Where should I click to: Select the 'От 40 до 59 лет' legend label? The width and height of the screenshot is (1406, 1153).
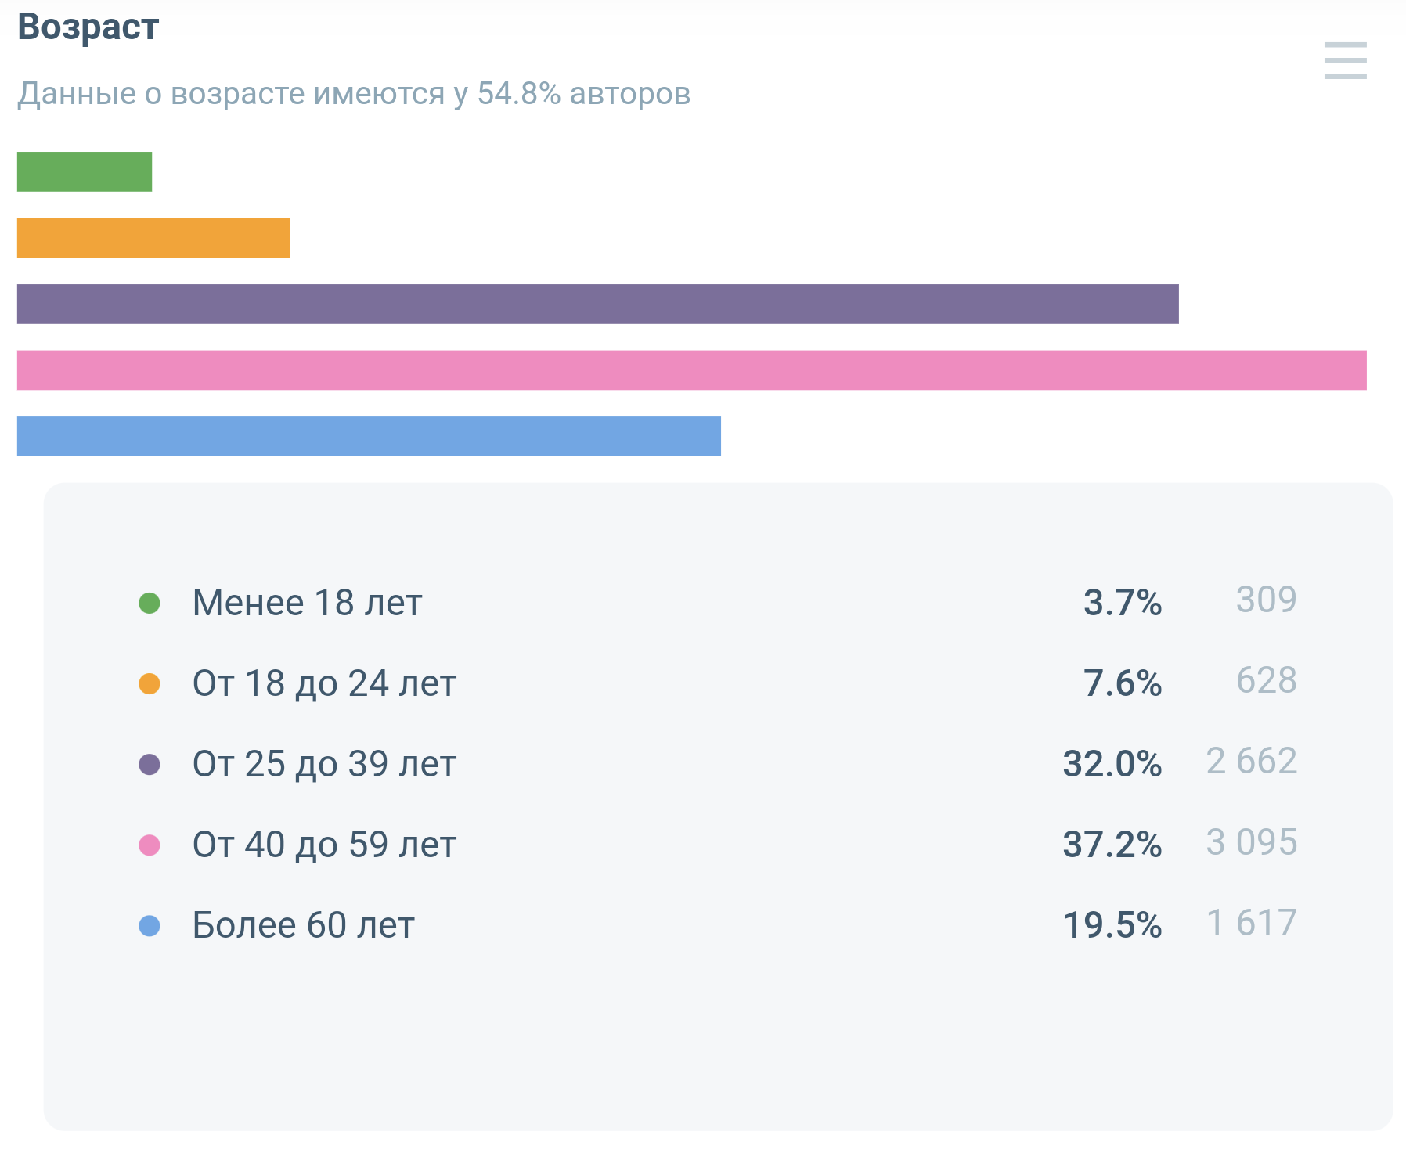click(324, 845)
